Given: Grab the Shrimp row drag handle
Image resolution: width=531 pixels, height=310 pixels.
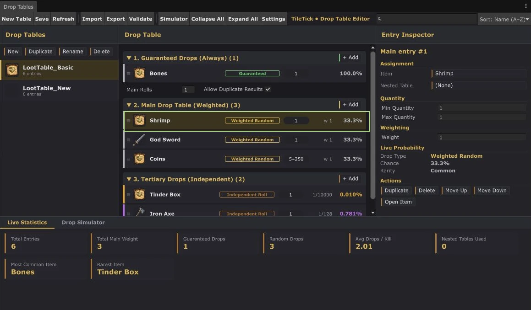Looking at the screenshot, I should [x=128, y=121].
